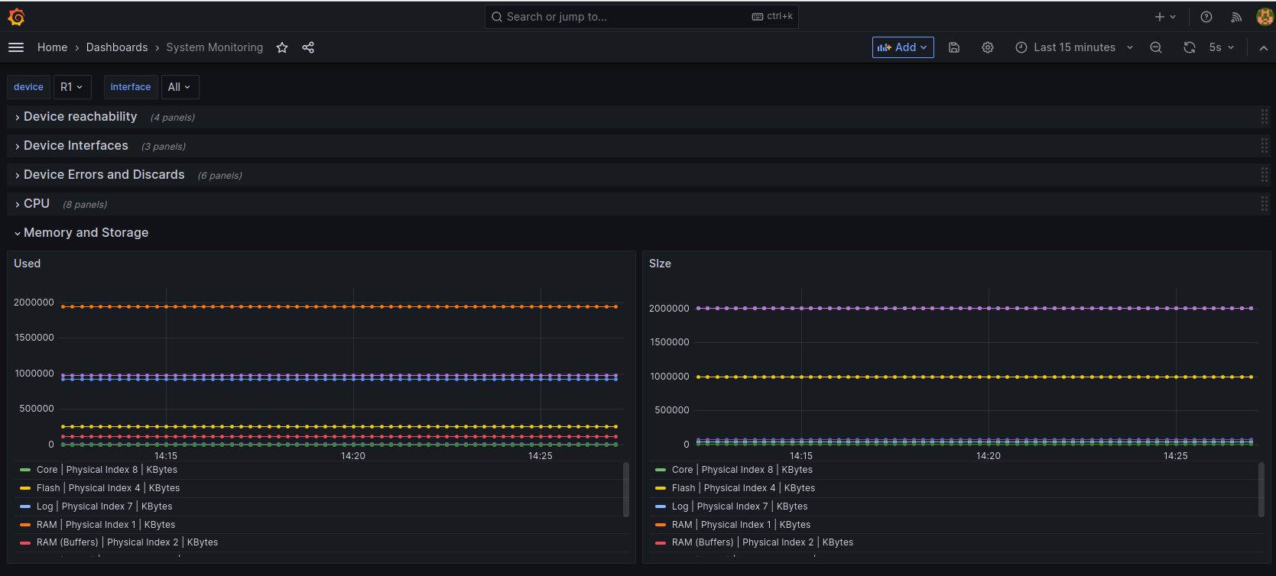The height and width of the screenshot is (576, 1276).
Task: Toggle RAM Physical Index 1 in Used legend
Action: click(x=106, y=525)
